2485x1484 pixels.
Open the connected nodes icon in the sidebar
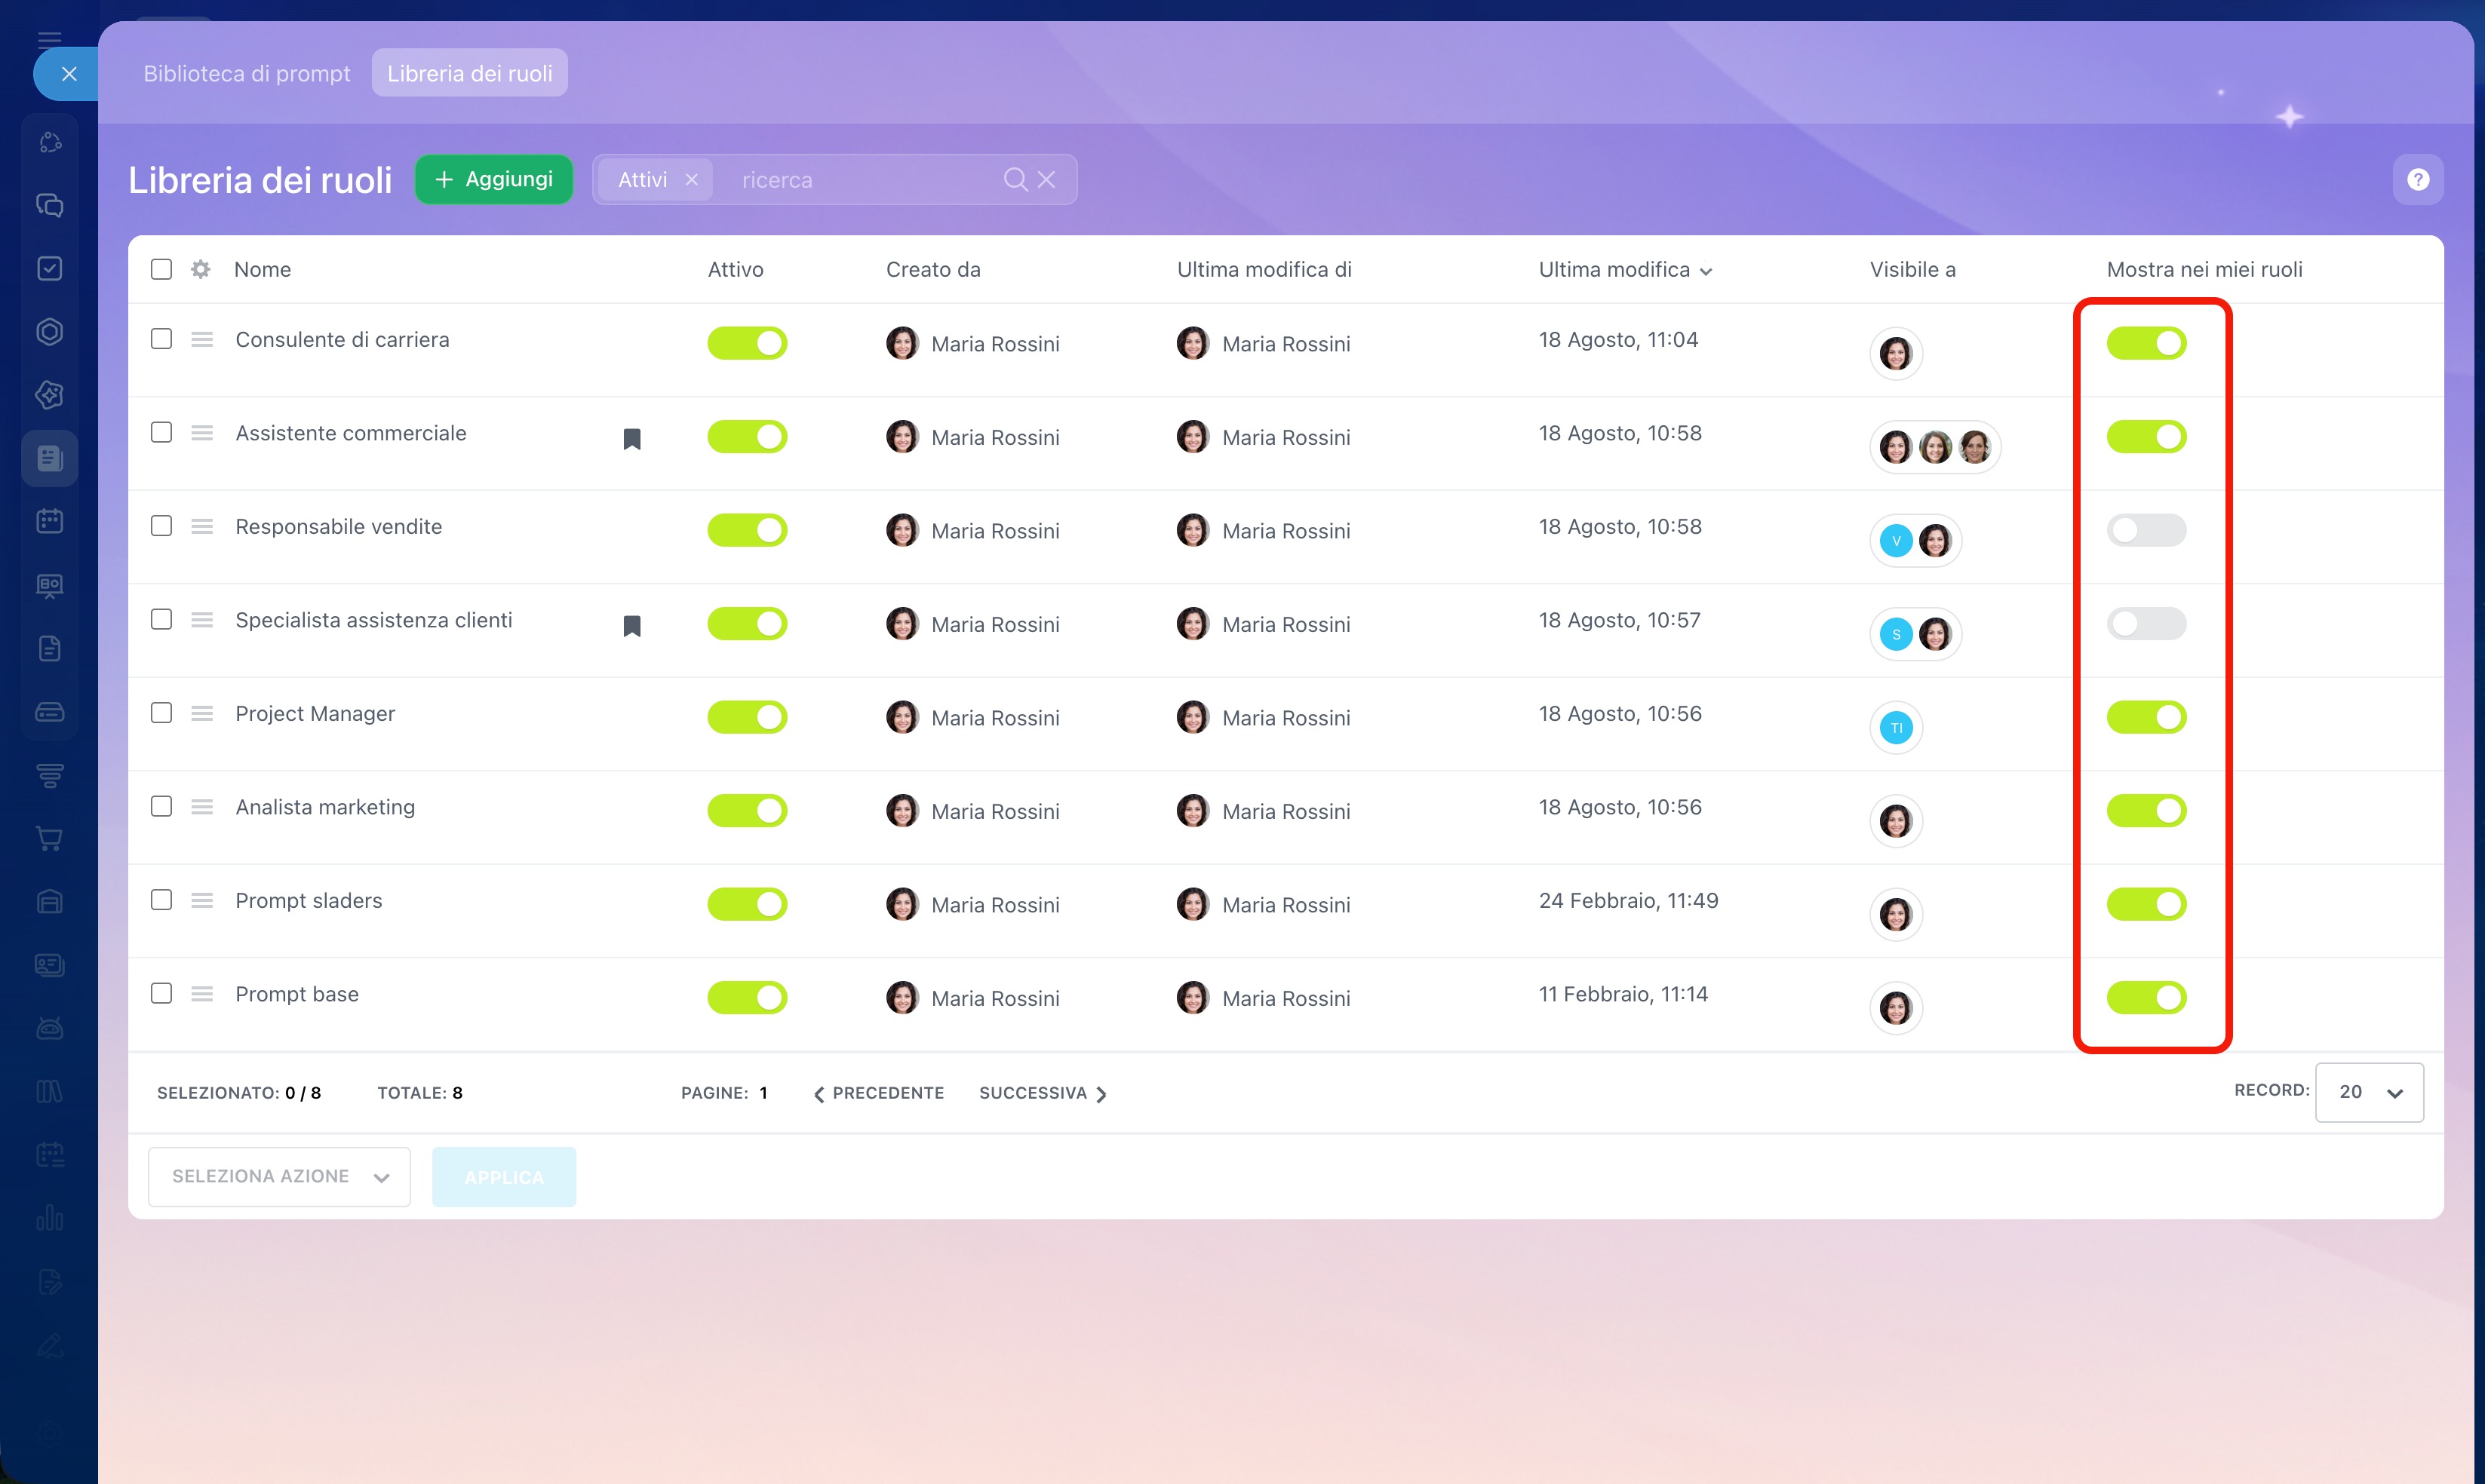50,143
